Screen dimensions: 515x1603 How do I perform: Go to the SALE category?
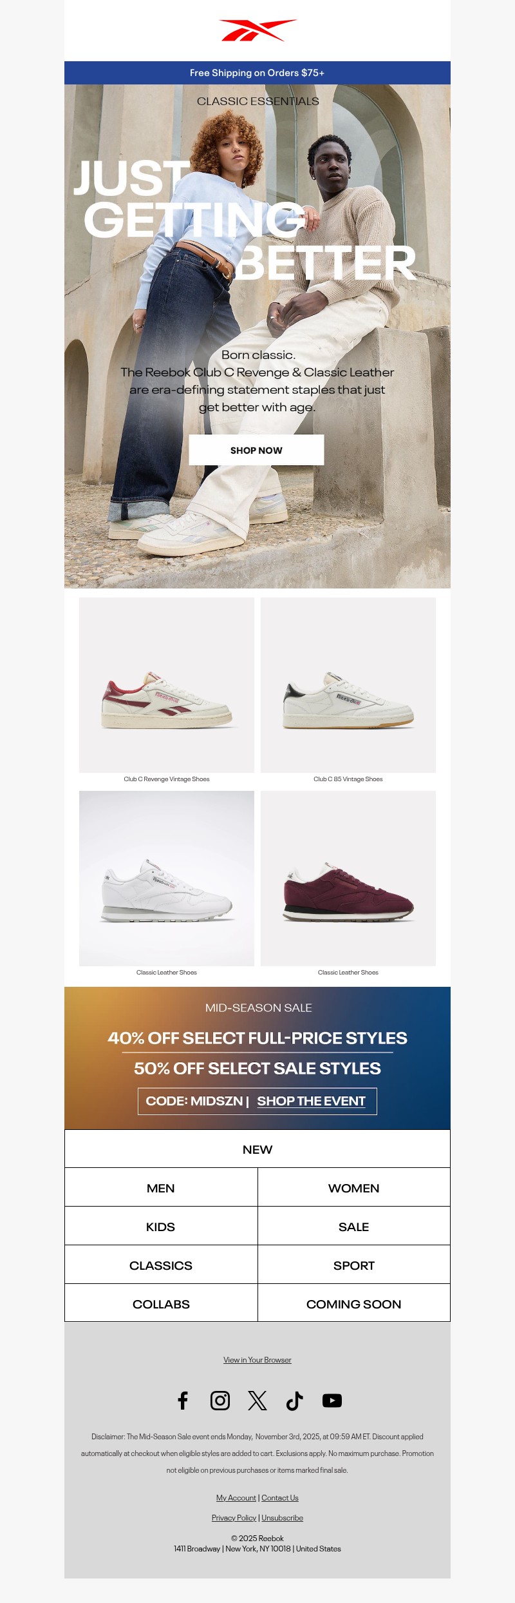click(354, 1226)
